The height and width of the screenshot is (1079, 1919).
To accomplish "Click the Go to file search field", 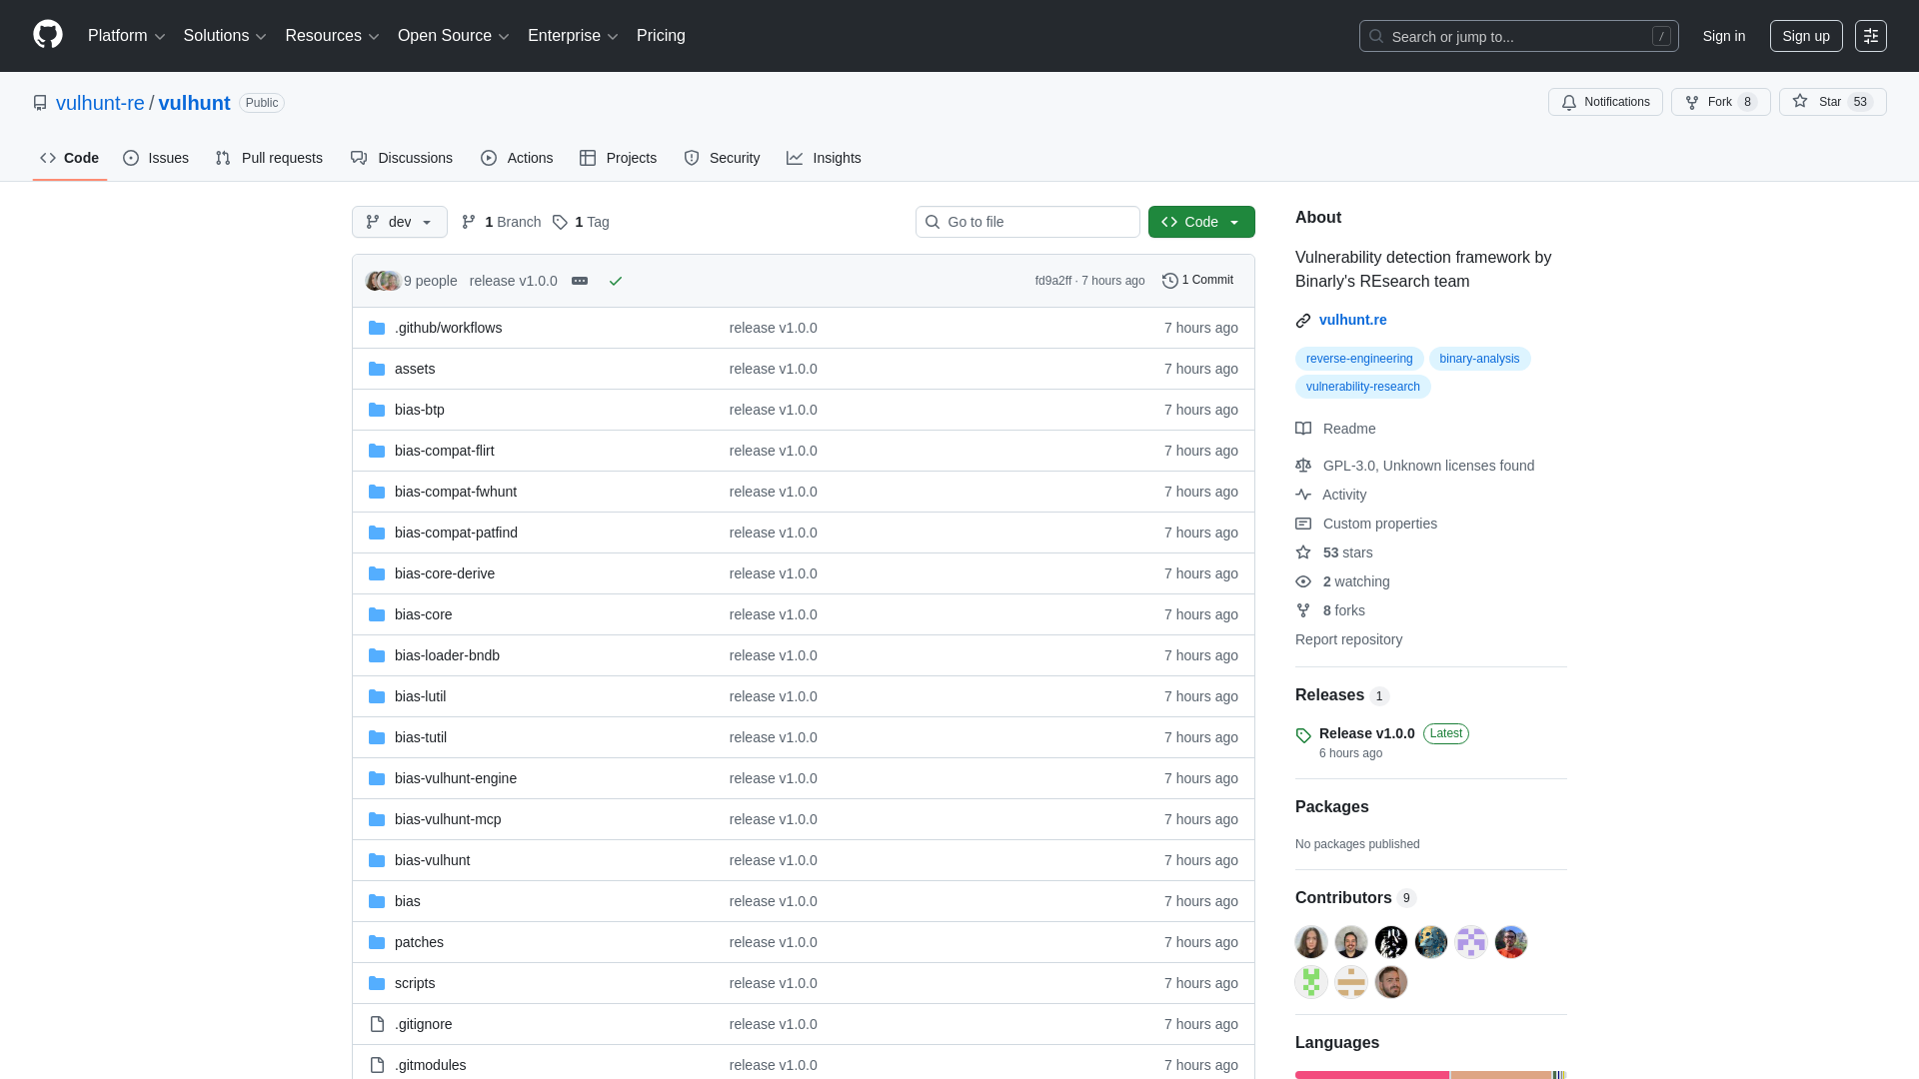I will click(x=1026, y=222).
